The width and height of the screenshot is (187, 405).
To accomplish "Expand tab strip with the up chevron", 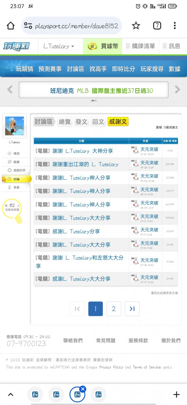I will (x=11, y=394).
